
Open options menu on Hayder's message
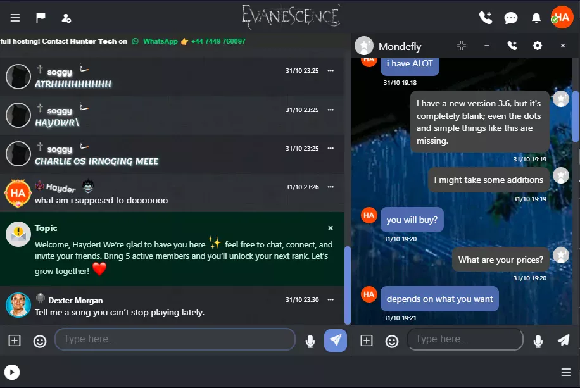(x=331, y=187)
